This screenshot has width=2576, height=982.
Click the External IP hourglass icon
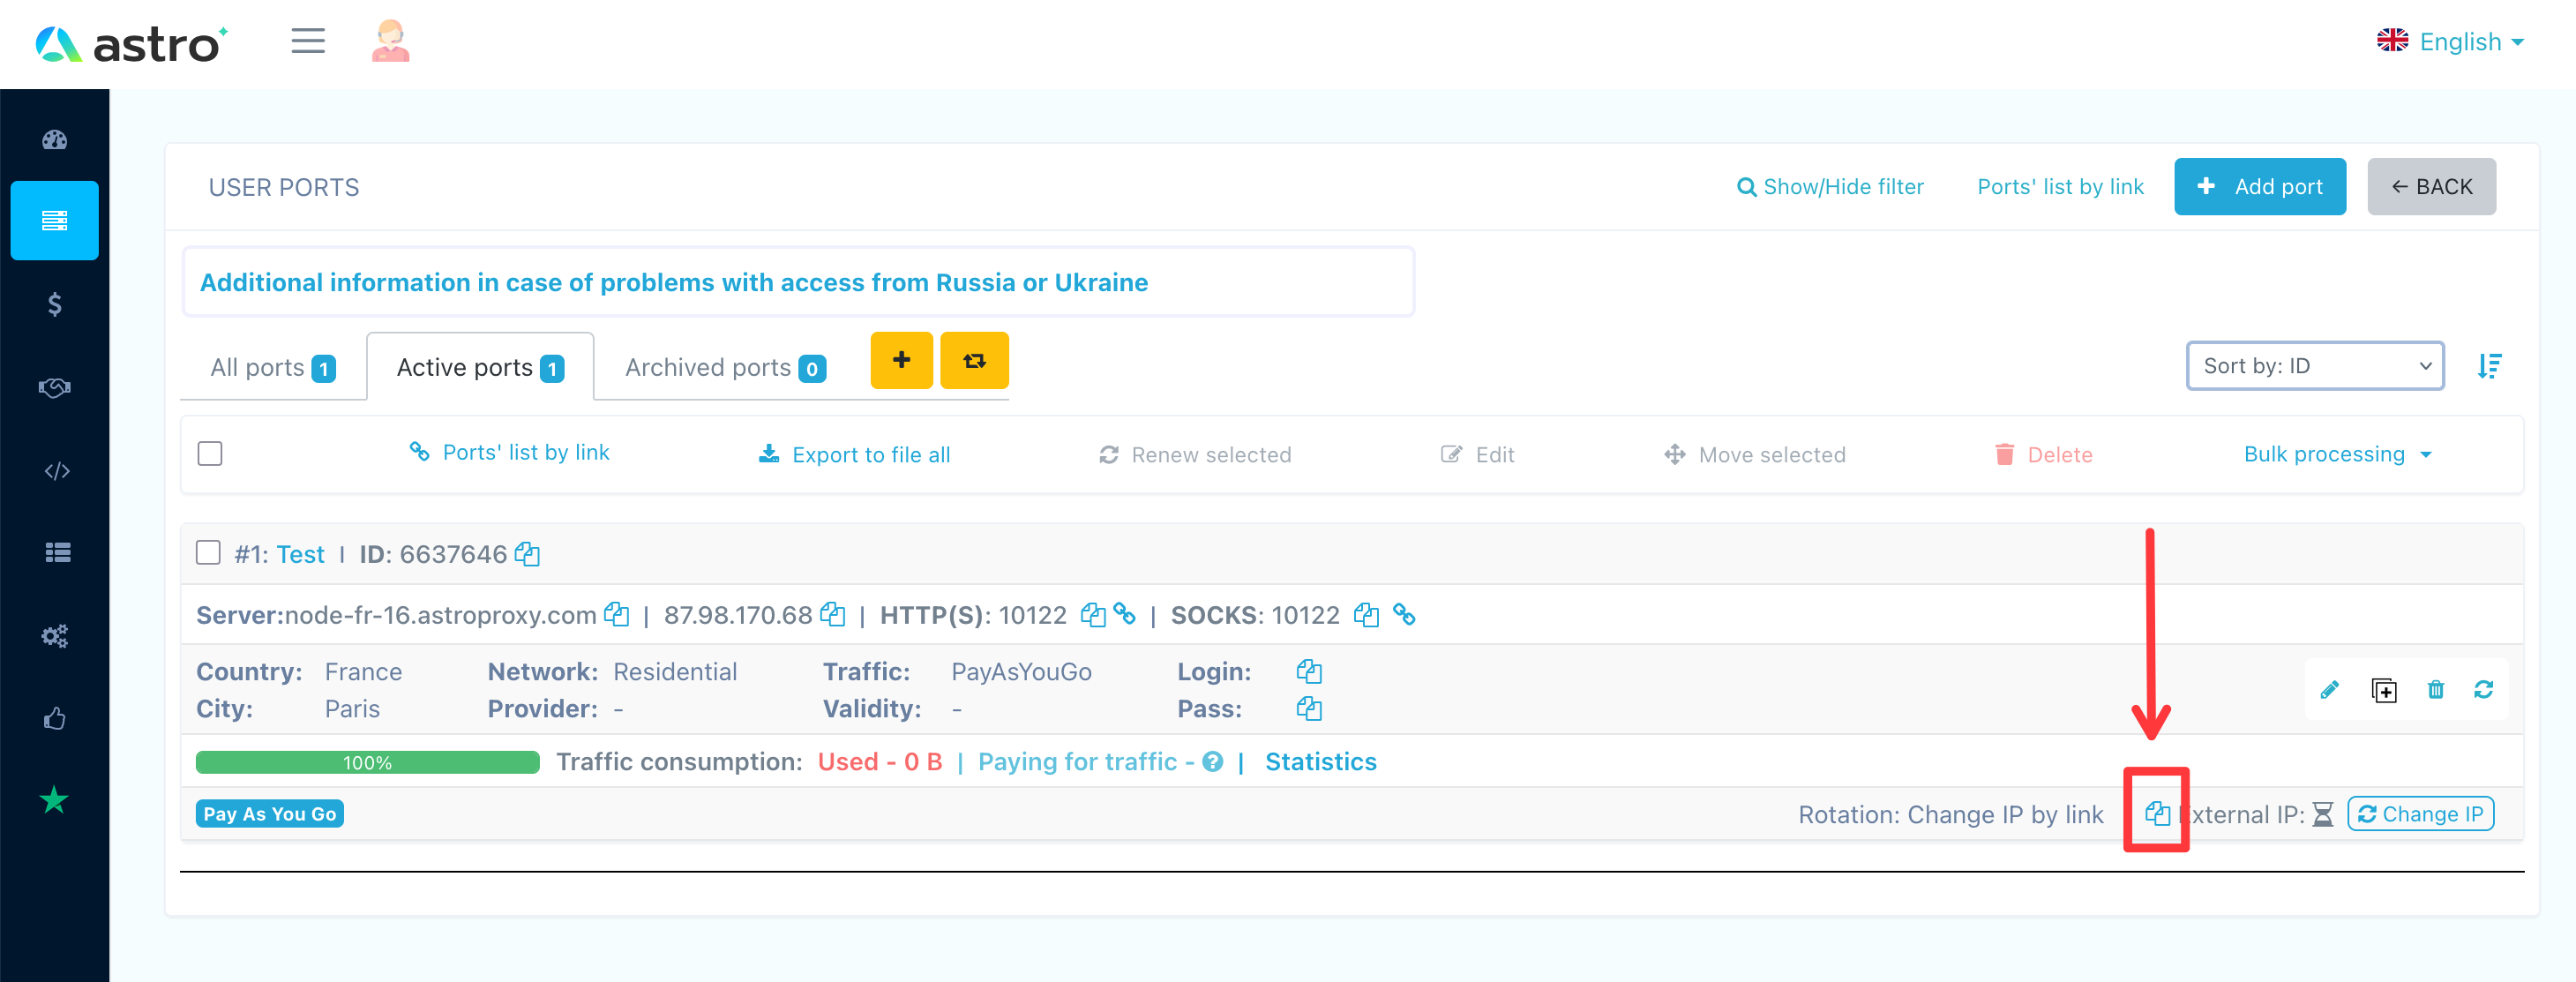(x=2322, y=814)
